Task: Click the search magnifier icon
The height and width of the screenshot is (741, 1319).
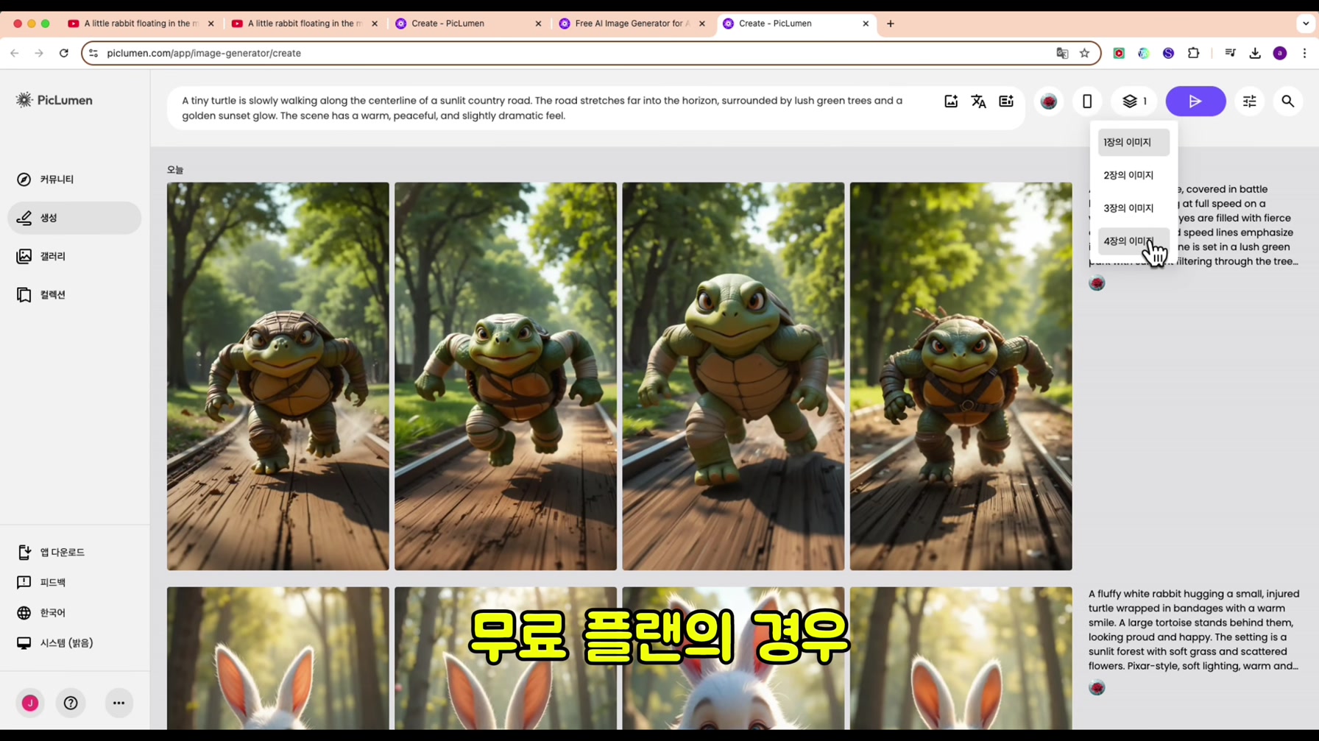Action: 1288,102
